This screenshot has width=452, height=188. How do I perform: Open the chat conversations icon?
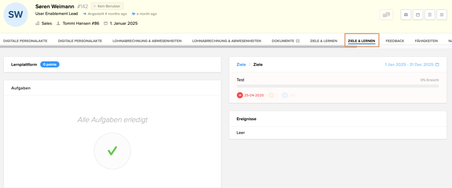click(386, 15)
